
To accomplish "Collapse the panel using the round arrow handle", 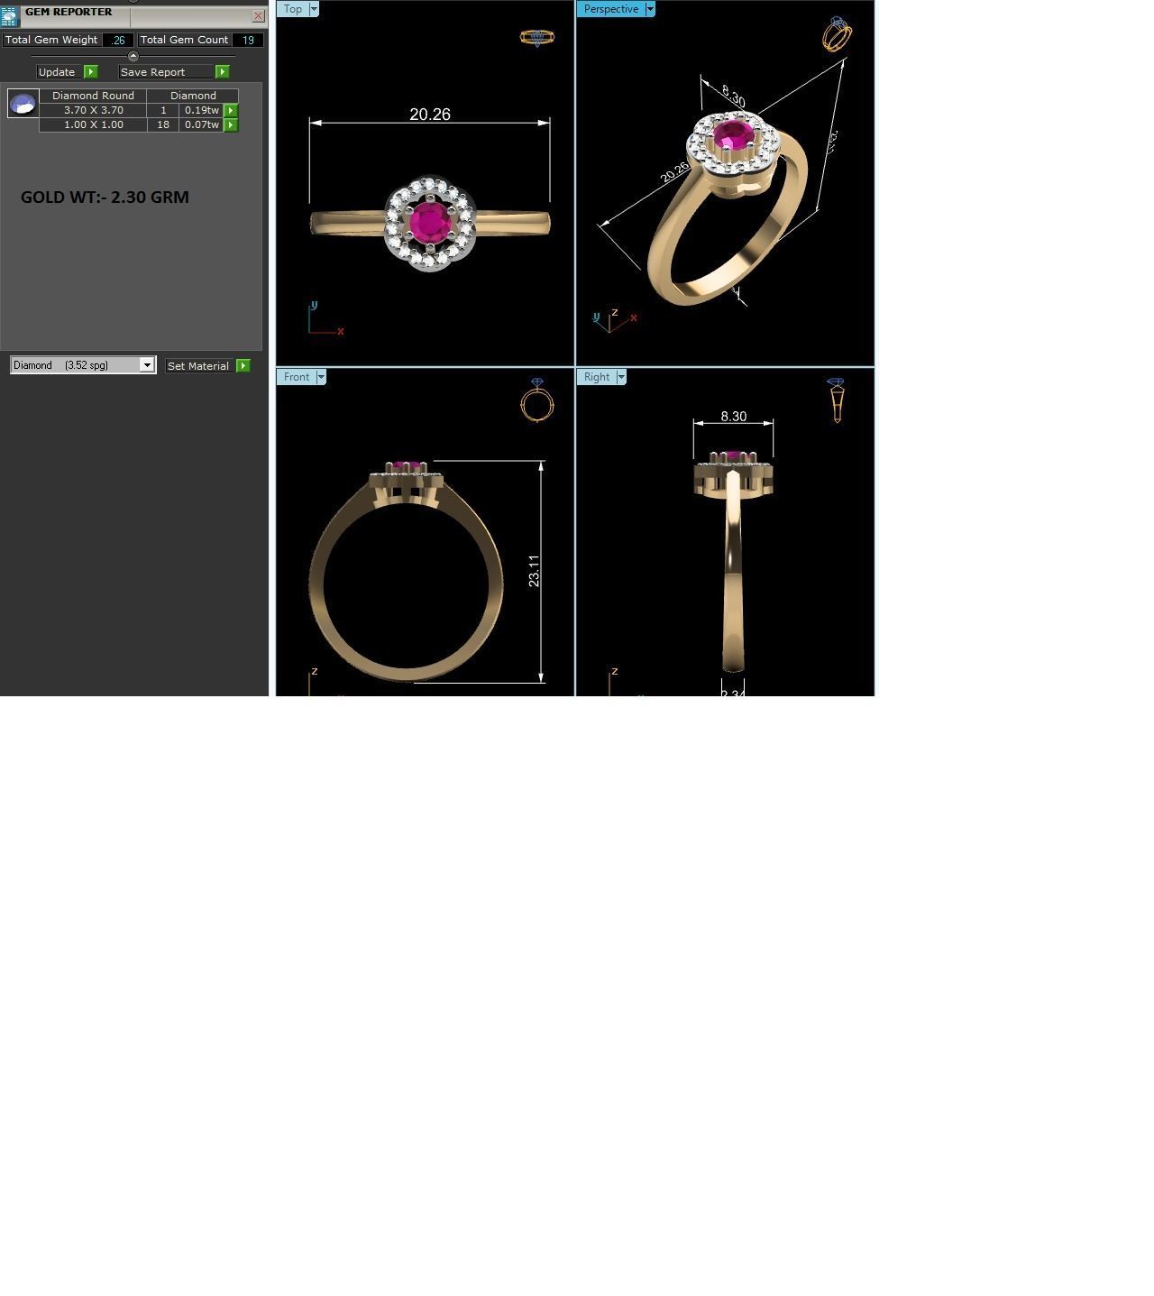I will pos(133,56).
